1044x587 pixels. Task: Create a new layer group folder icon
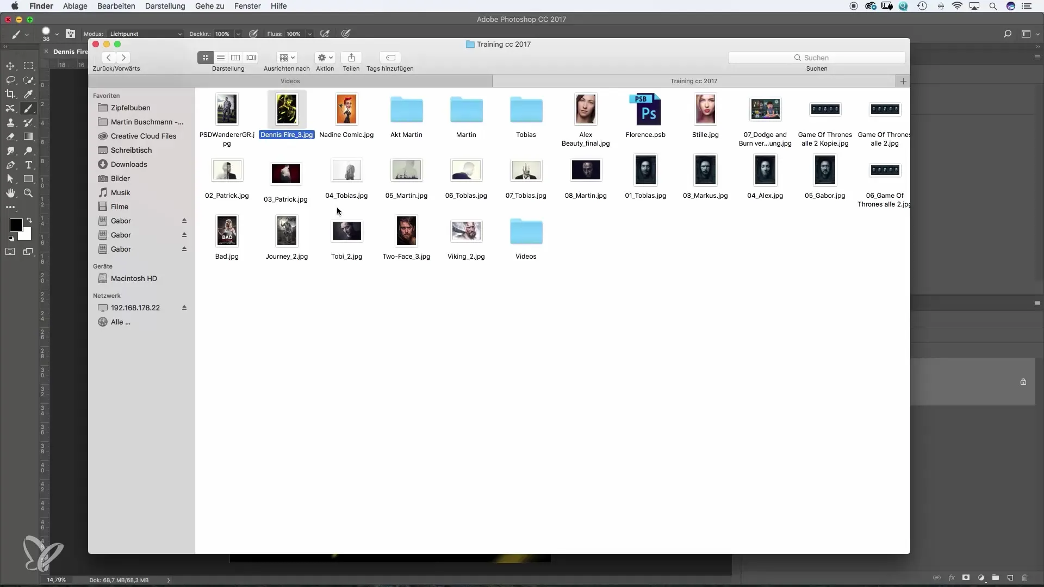[x=996, y=578]
